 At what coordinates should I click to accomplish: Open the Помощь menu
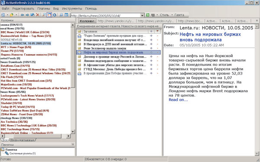(91, 9)
